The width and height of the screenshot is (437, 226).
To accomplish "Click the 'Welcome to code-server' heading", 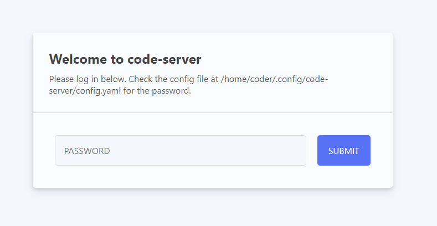I will pyautogui.click(x=125, y=59).
